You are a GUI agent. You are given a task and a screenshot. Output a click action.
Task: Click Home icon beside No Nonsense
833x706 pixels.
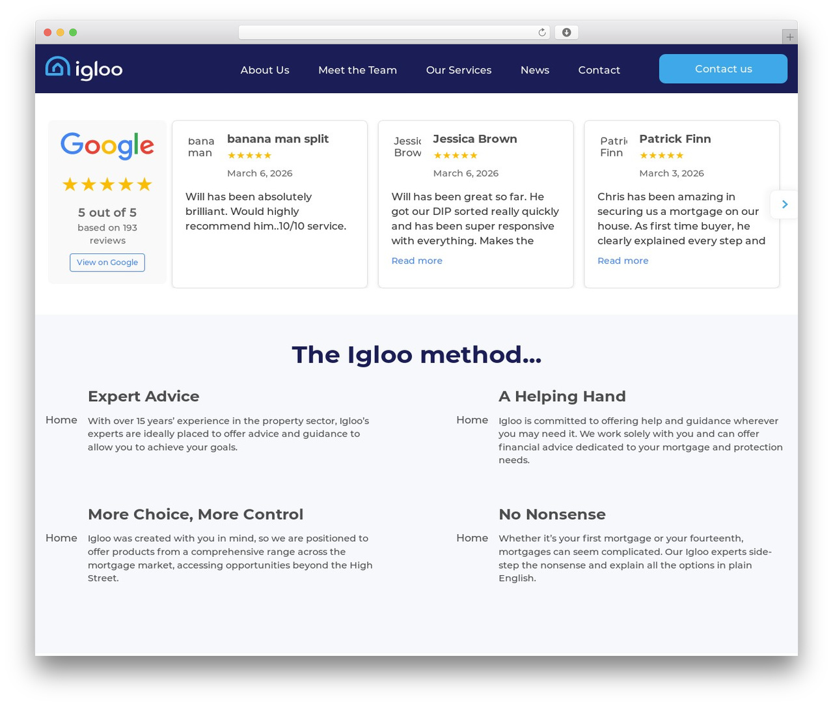(x=472, y=538)
